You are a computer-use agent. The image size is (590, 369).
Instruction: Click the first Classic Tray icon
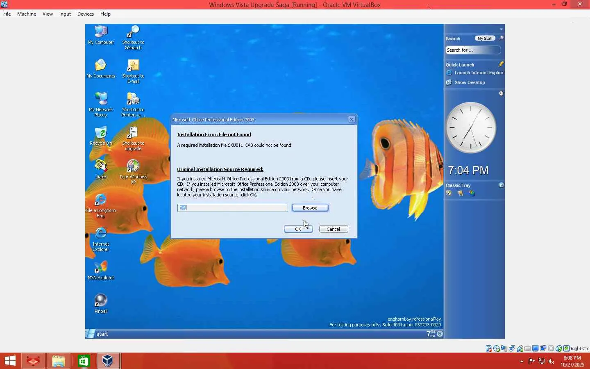[449, 193]
